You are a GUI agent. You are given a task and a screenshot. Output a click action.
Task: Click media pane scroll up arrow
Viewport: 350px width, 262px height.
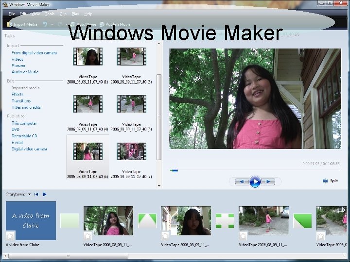(x=159, y=44)
